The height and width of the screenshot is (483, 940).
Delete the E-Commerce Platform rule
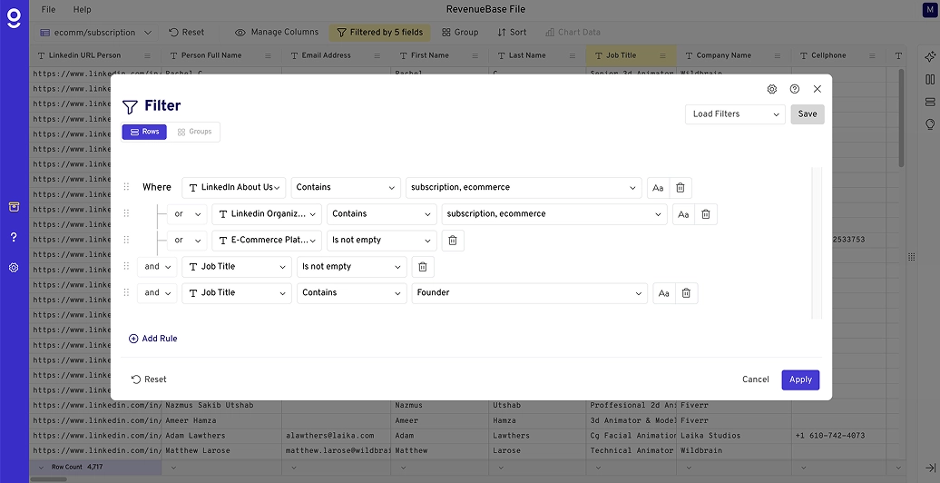pos(453,240)
